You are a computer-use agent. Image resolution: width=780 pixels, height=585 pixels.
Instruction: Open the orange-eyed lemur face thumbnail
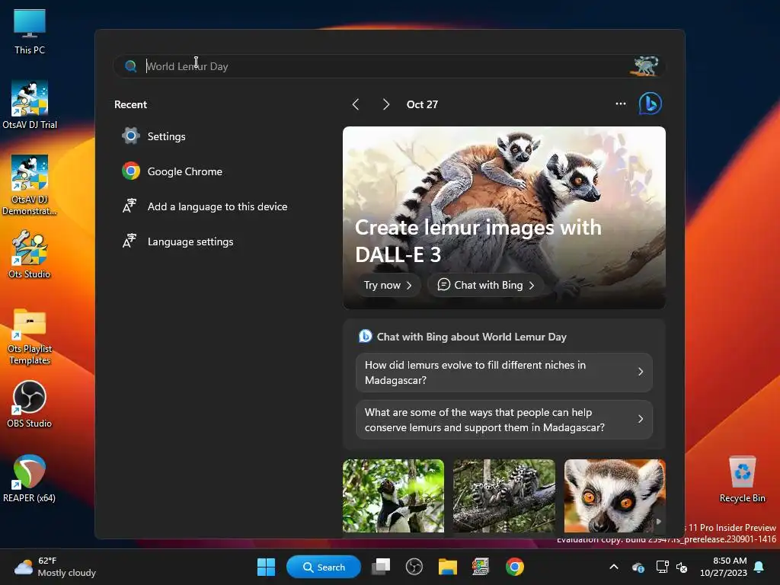615,496
